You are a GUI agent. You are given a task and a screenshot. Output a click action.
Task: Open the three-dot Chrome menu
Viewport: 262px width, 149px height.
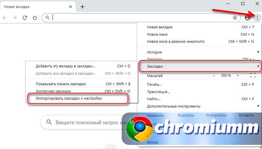[258, 18]
